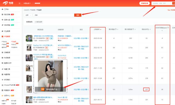
Task: Open the 1688同款产品 link on preview
Action: pos(50,89)
